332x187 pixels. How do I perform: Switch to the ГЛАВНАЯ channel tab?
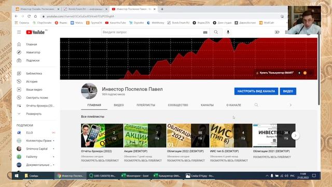[94, 105]
